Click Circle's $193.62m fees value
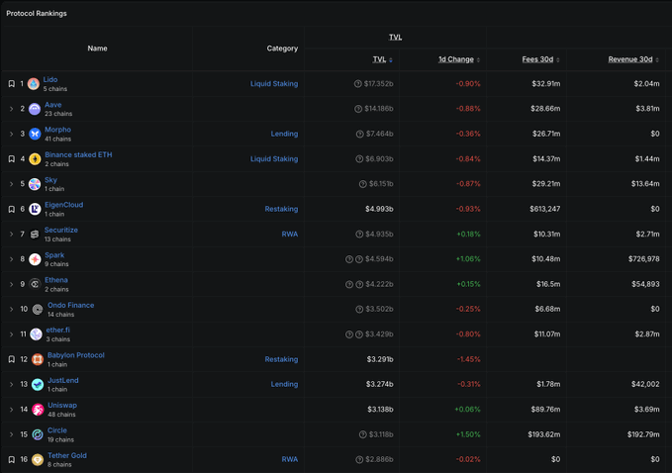 click(x=544, y=434)
